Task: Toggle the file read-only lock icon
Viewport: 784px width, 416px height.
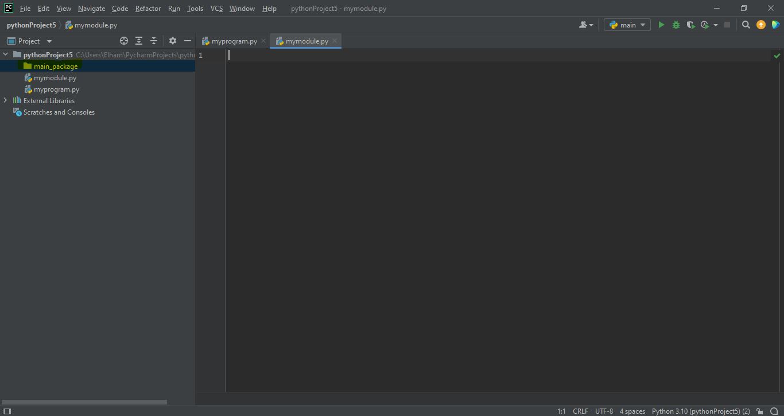Action: click(x=759, y=411)
